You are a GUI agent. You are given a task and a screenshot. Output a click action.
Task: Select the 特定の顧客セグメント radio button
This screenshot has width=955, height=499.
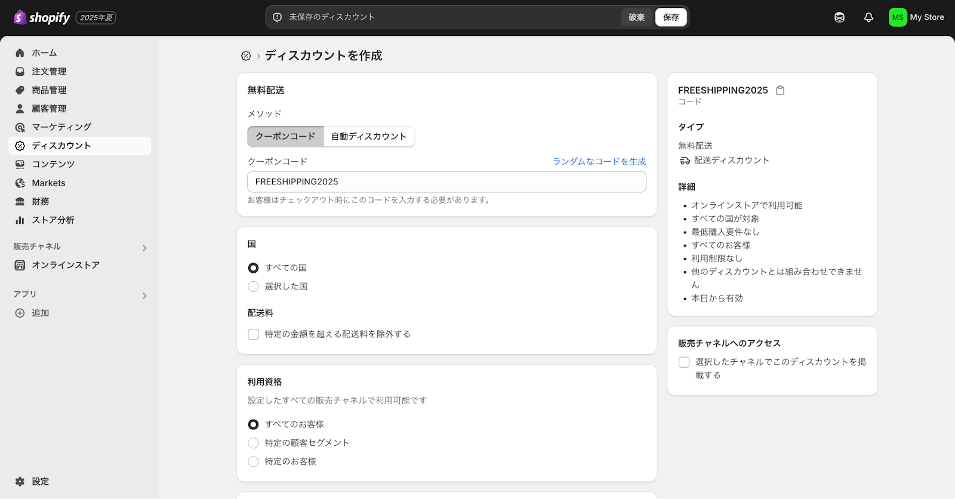pyautogui.click(x=253, y=443)
